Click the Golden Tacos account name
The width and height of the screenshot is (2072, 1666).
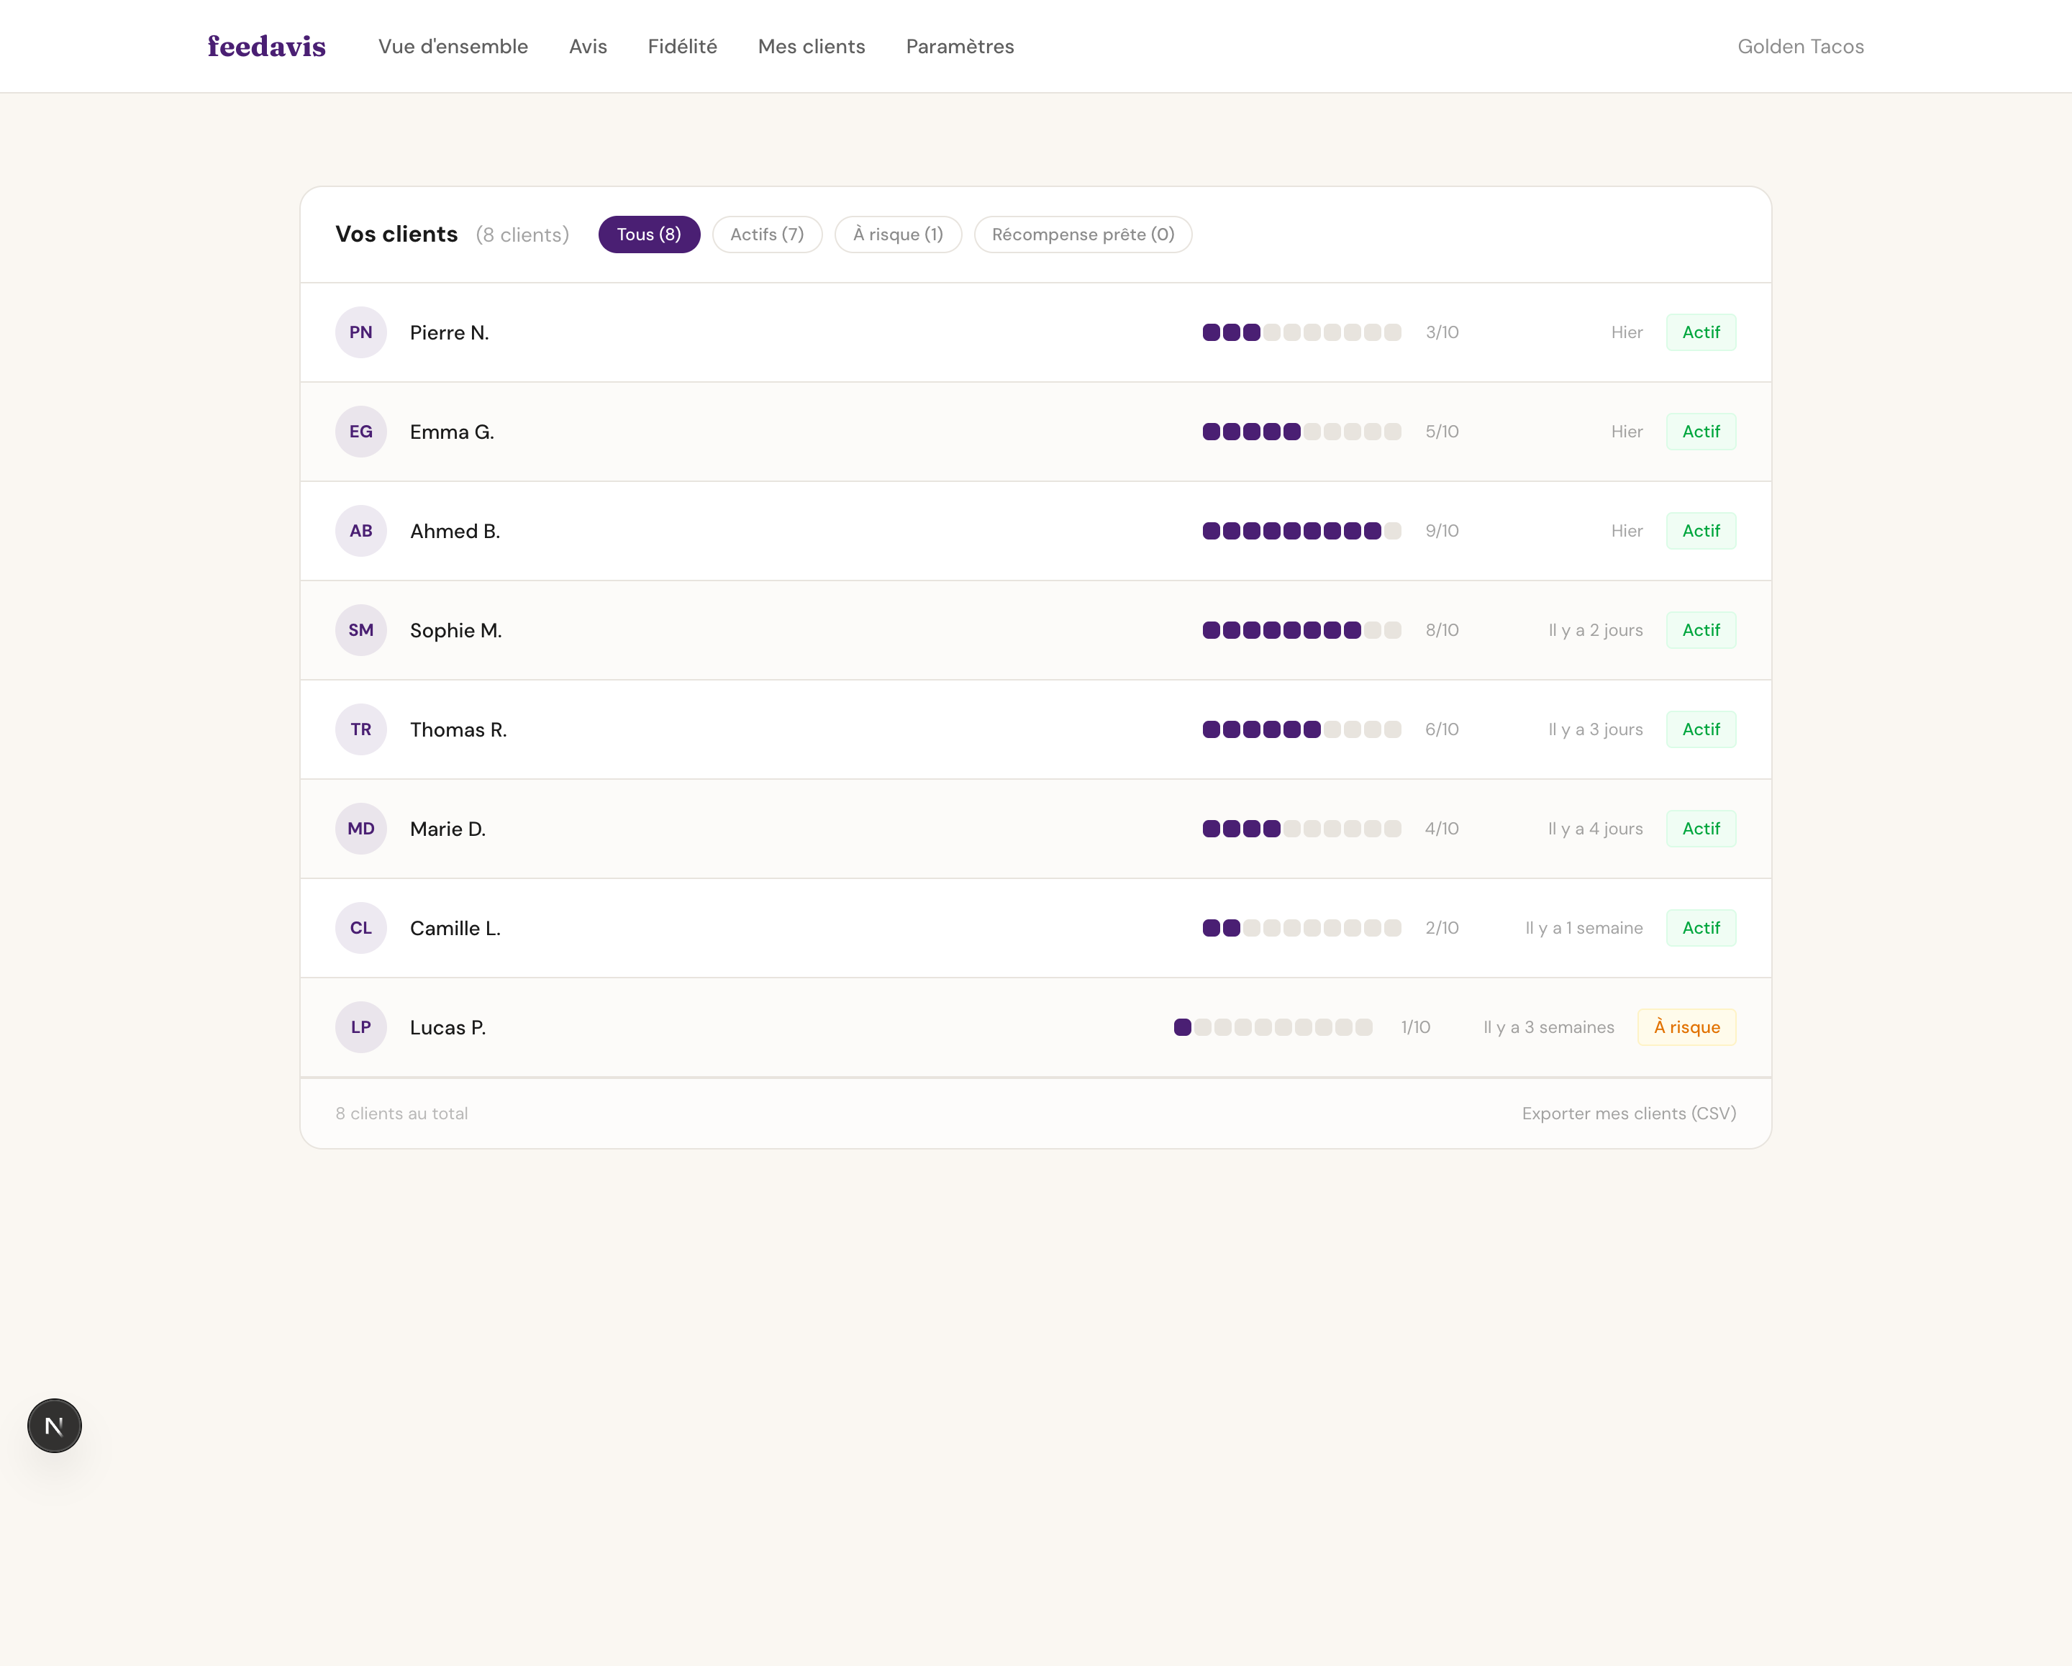[x=1800, y=46]
